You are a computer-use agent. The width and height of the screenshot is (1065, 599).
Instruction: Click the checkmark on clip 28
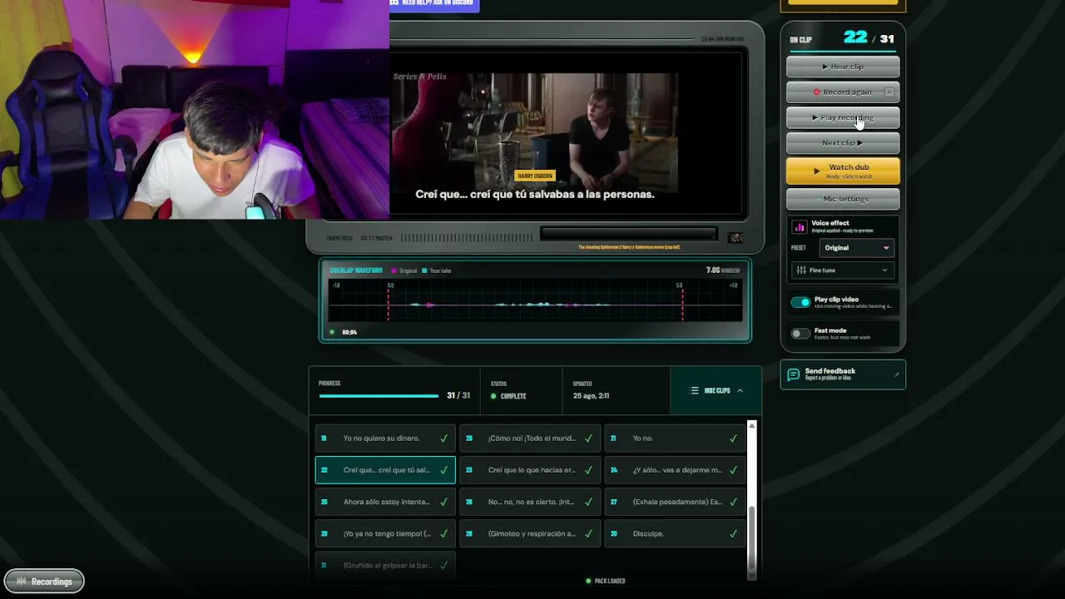point(443,533)
